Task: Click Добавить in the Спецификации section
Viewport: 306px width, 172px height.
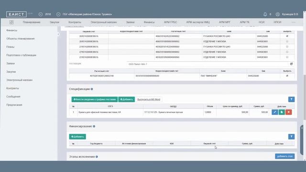Action: pyautogui.click(x=126, y=99)
